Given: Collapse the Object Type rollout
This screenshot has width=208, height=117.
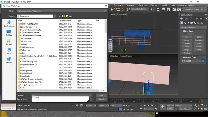Looking at the screenshot, I should pos(181,31).
